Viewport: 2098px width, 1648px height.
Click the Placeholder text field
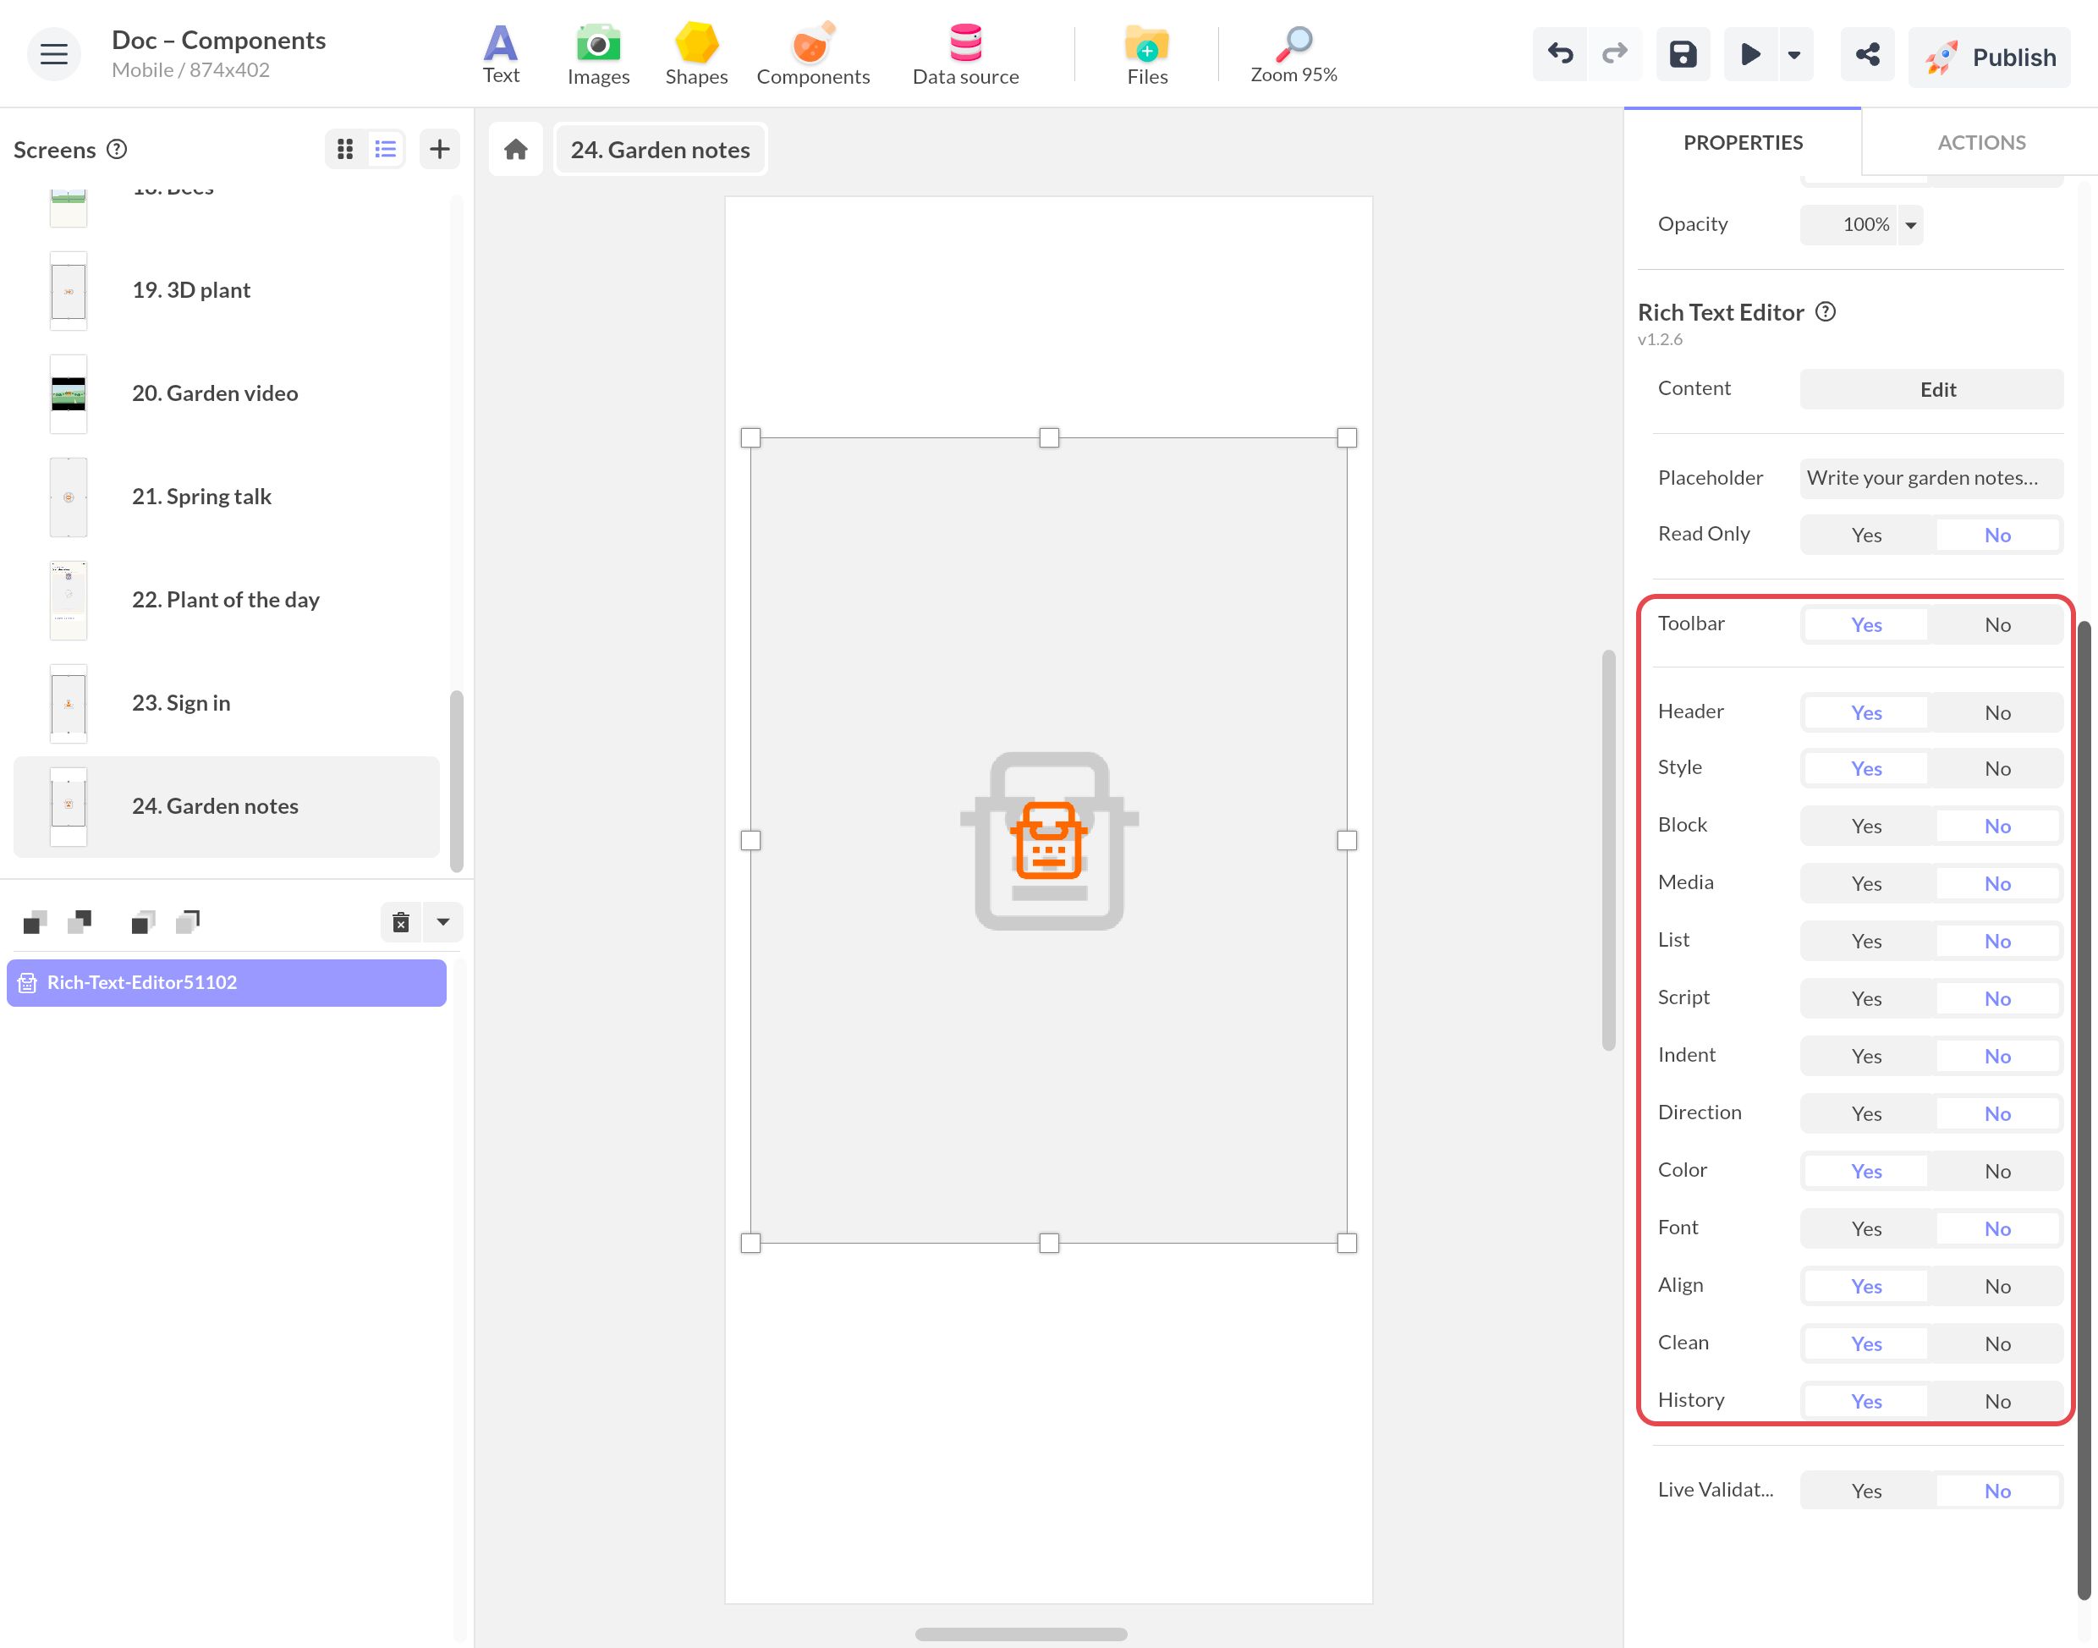1931,478
